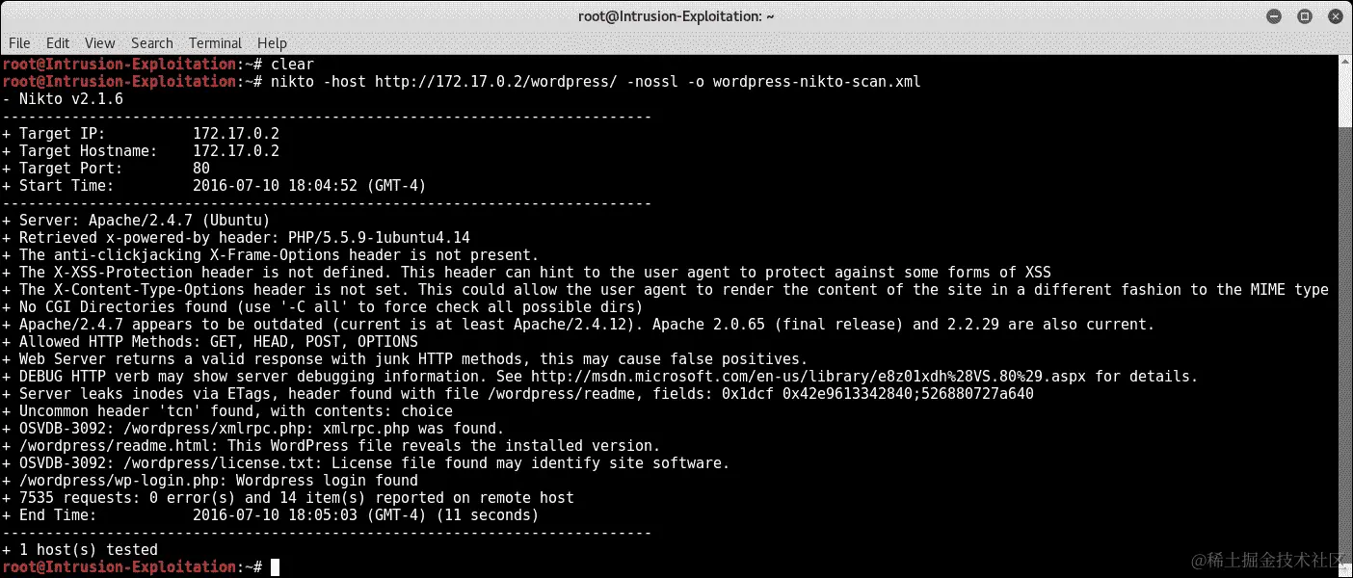
Task: Maximize the terminal window
Action: click(1305, 16)
